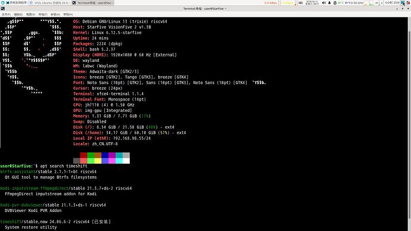Click the 'Disk (/home): 34.17 GiB' line
The height and width of the screenshot is (231, 411).
[x=129, y=133]
